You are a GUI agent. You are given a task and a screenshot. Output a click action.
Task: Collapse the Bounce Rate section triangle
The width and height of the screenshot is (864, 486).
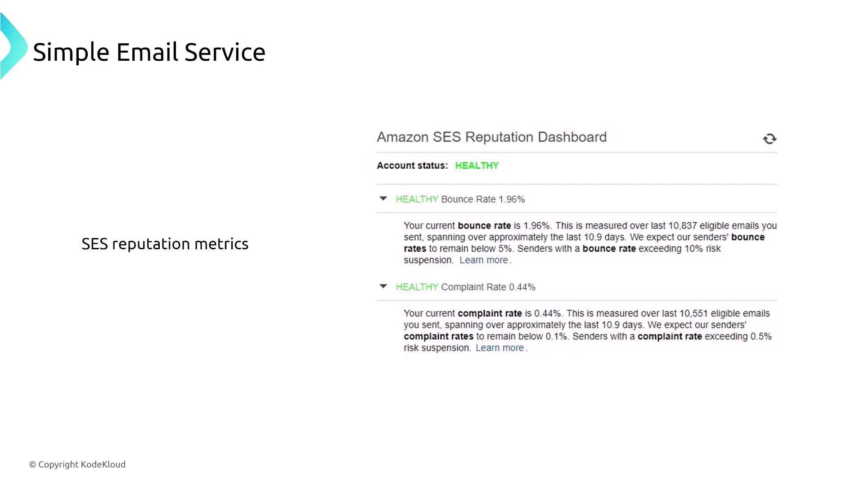coord(383,198)
